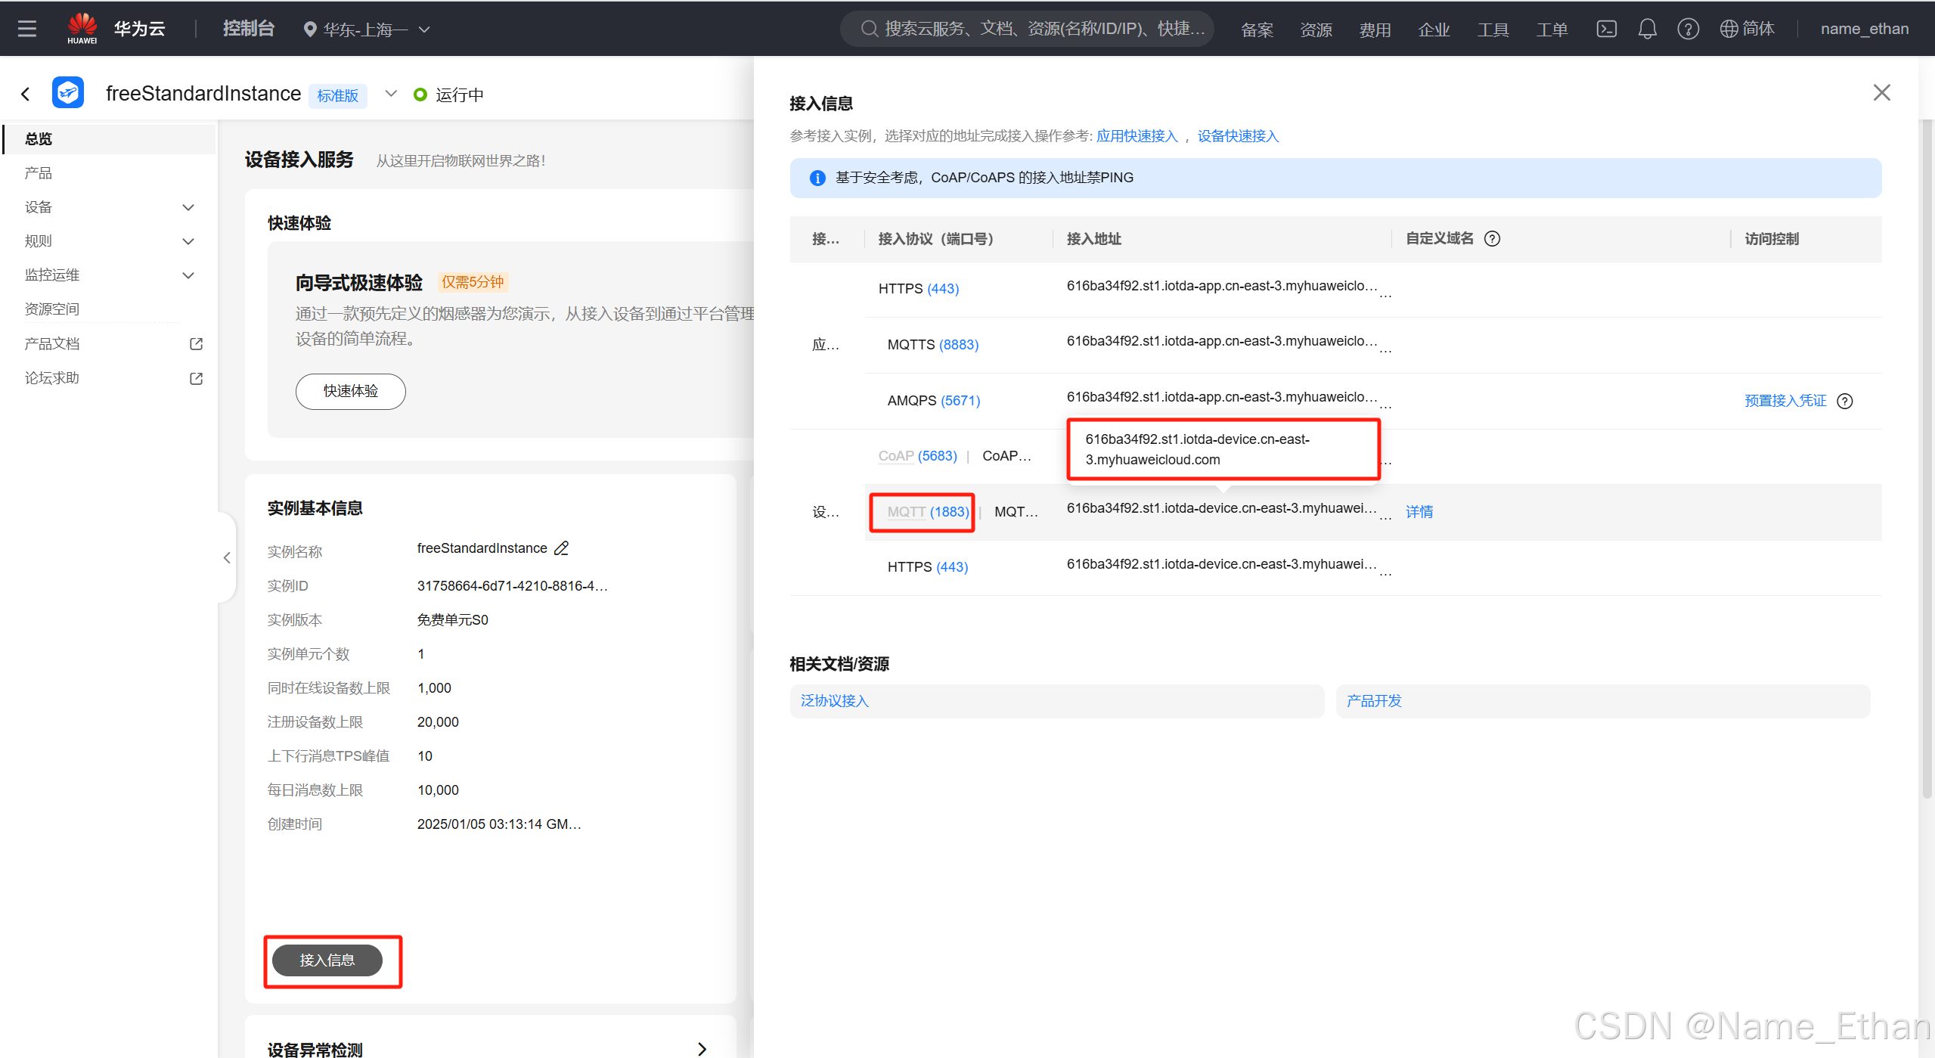Viewport: 1935px width, 1058px height.
Task: Click the help icon beside 自定义域名
Action: 1492,239
